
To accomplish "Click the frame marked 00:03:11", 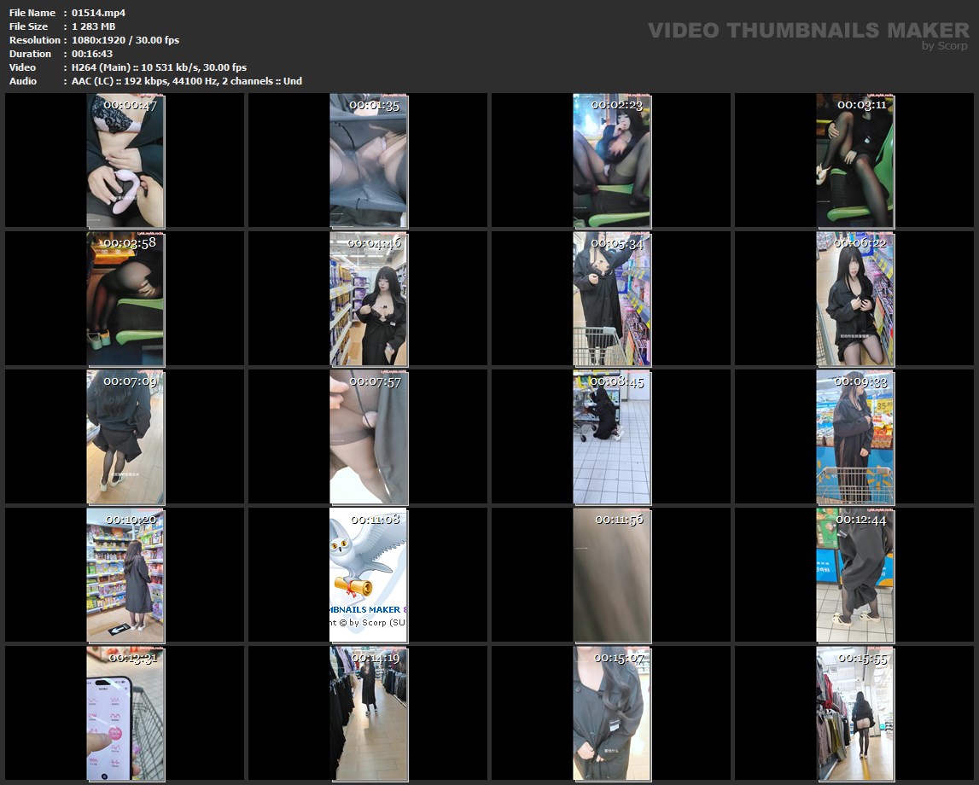I will coord(855,160).
